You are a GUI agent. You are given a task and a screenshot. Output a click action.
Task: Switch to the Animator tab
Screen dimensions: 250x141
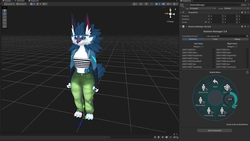(x=19, y=1)
